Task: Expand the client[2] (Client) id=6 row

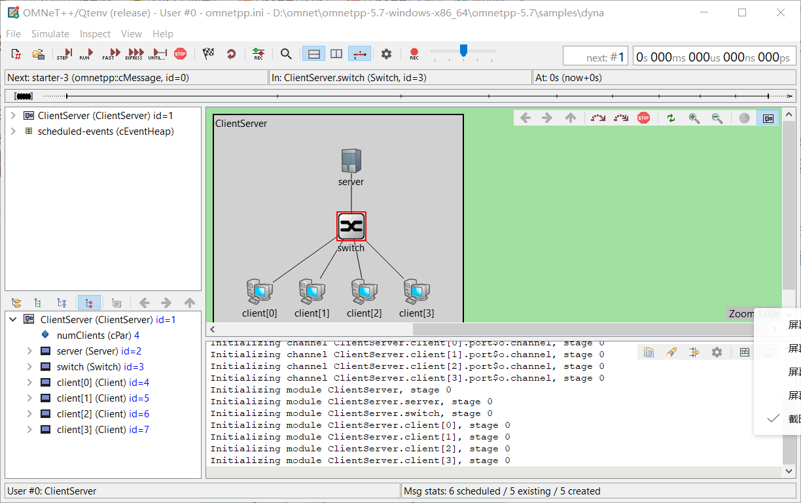Action: [29, 414]
